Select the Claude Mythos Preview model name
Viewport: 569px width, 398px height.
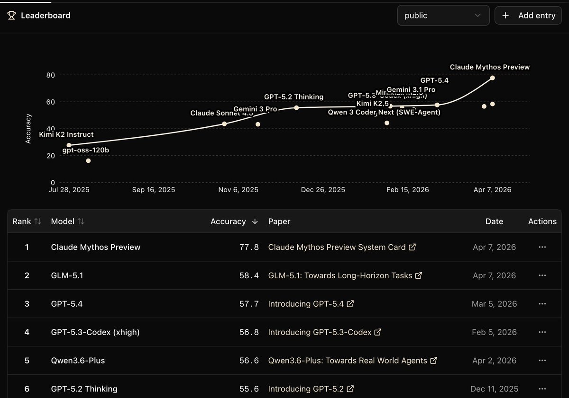(96, 247)
